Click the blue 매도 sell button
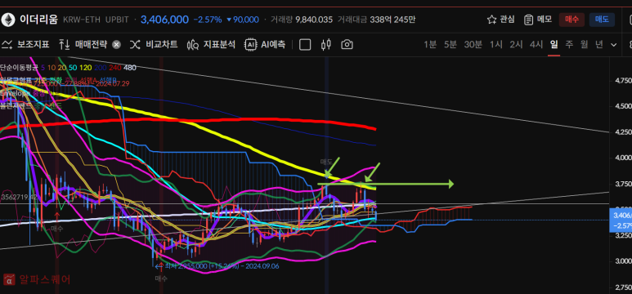The width and height of the screenshot is (632, 294). click(602, 20)
